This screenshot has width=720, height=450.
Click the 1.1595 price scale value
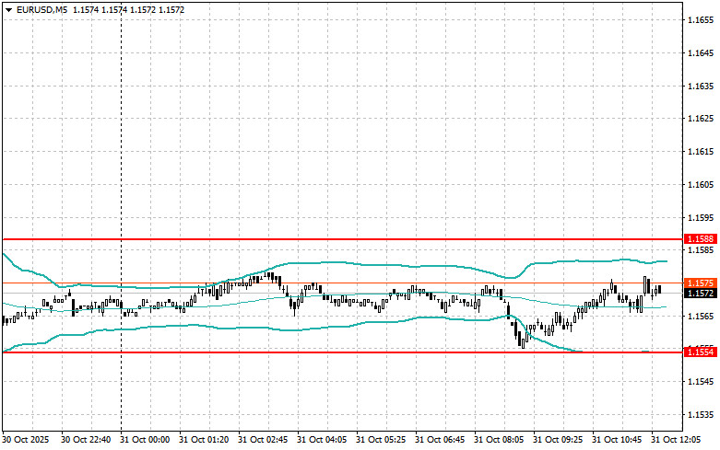coord(701,218)
